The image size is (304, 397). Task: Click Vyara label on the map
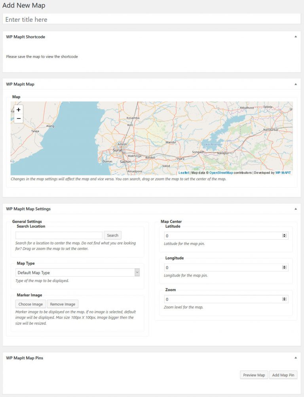pos(180,159)
